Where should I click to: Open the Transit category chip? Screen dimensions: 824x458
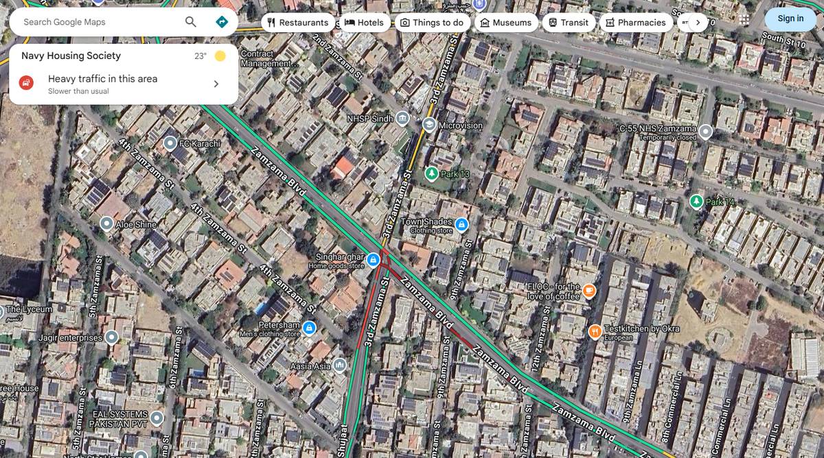[568, 23]
